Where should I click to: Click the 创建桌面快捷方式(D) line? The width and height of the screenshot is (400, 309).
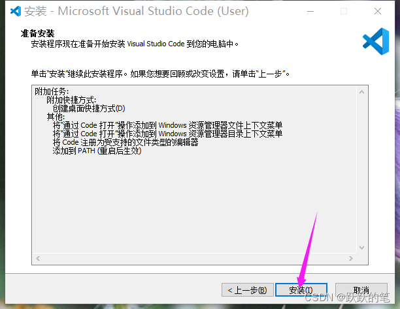coord(89,108)
